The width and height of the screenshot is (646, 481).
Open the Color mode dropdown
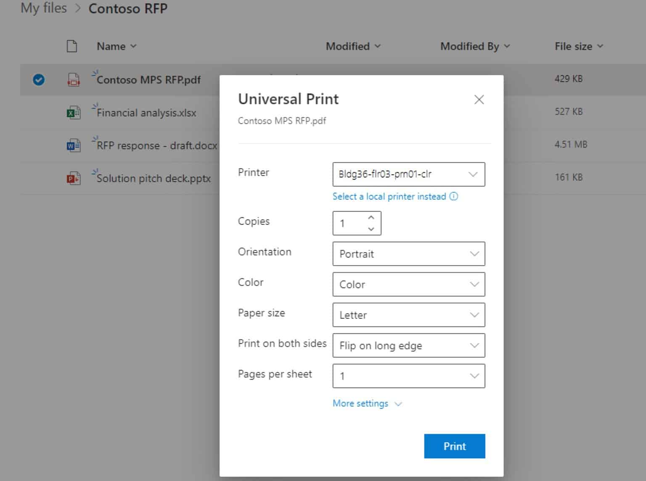point(474,284)
